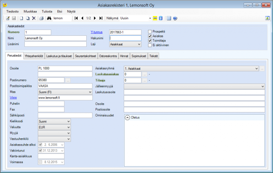
Task: Open the Etsi menu
Action: pos(60,12)
